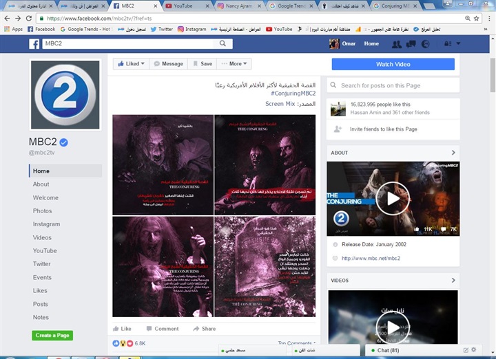496x359 pixels.
Task: Select Notes in the page sidebar
Action: (41, 317)
